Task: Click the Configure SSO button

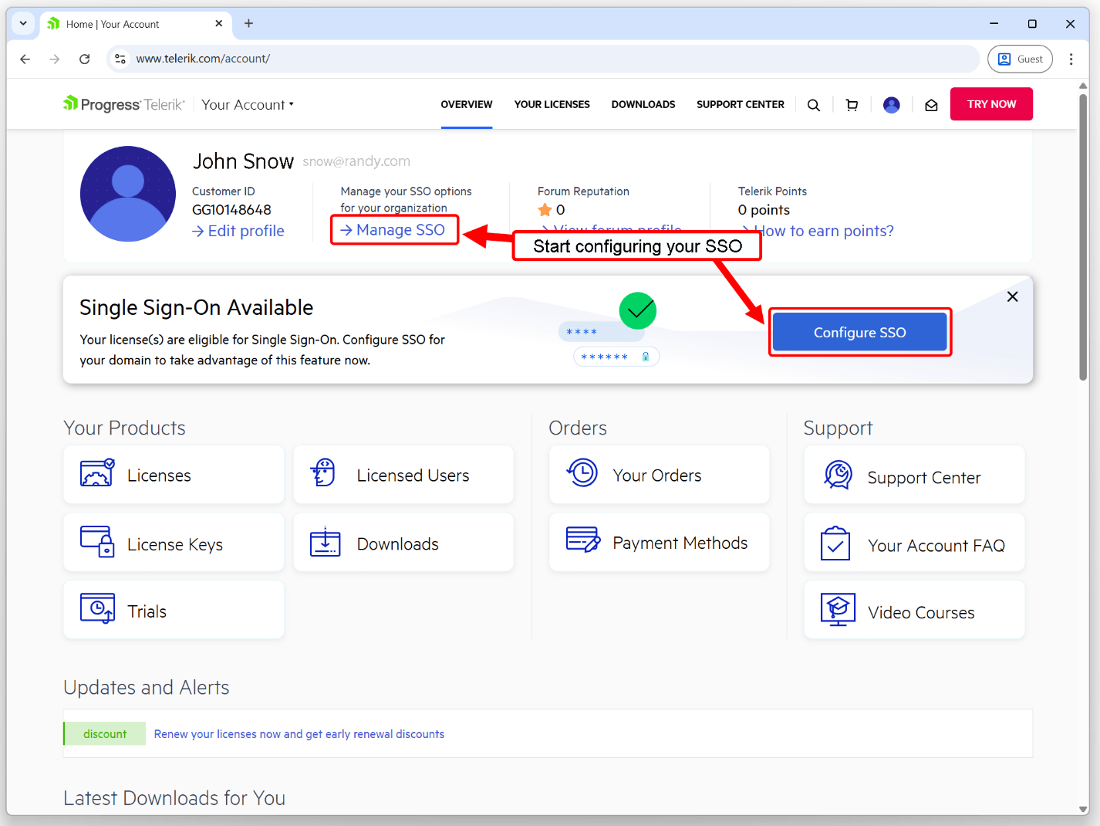Action: pyautogui.click(x=860, y=332)
